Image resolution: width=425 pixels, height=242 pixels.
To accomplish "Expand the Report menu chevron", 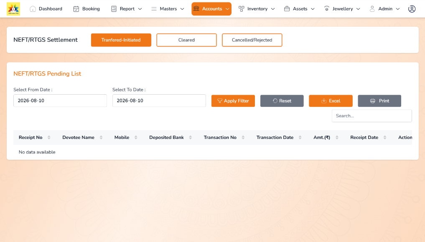I will pos(140,9).
